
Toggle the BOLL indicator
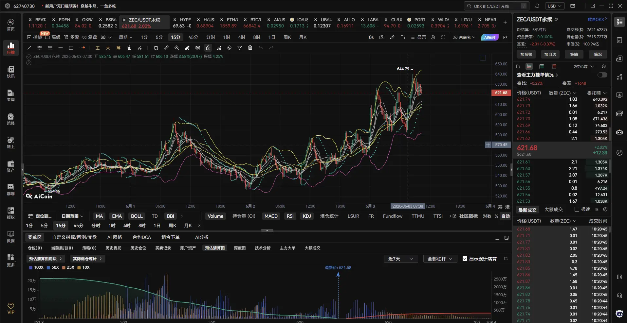click(137, 216)
